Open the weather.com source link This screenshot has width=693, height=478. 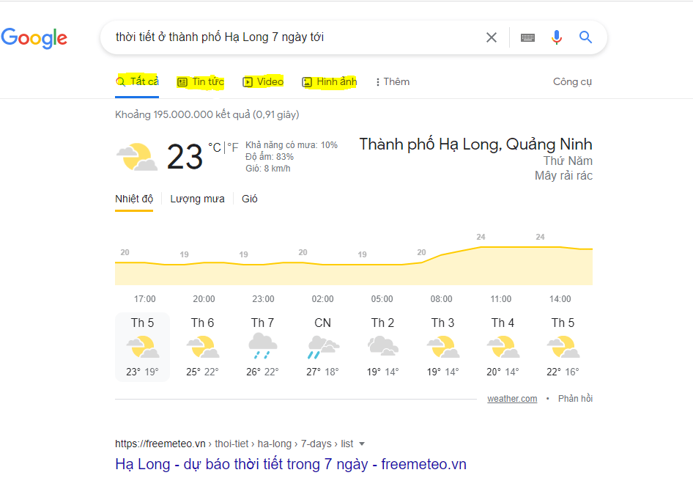512,399
